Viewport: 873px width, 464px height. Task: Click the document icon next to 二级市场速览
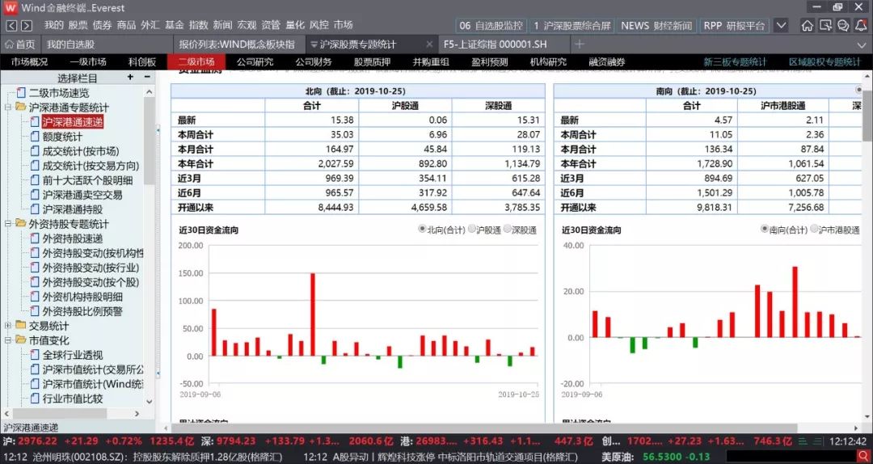pyautogui.click(x=21, y=92)
